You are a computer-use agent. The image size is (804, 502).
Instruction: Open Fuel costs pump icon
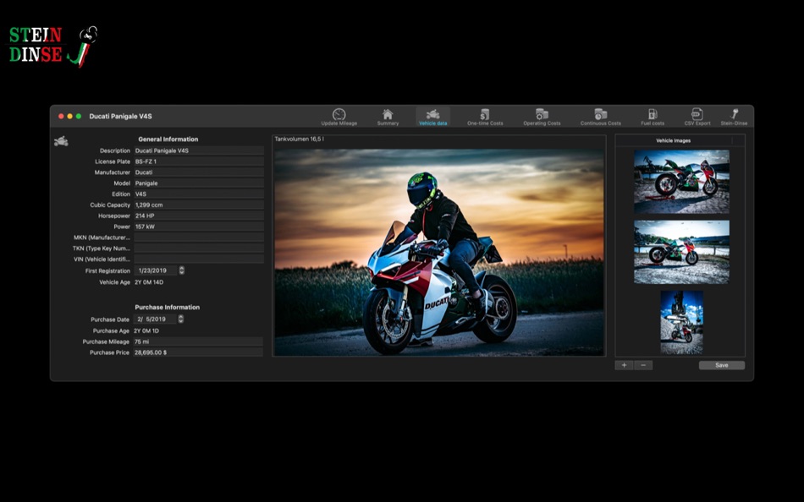click(x=653, y=117)
